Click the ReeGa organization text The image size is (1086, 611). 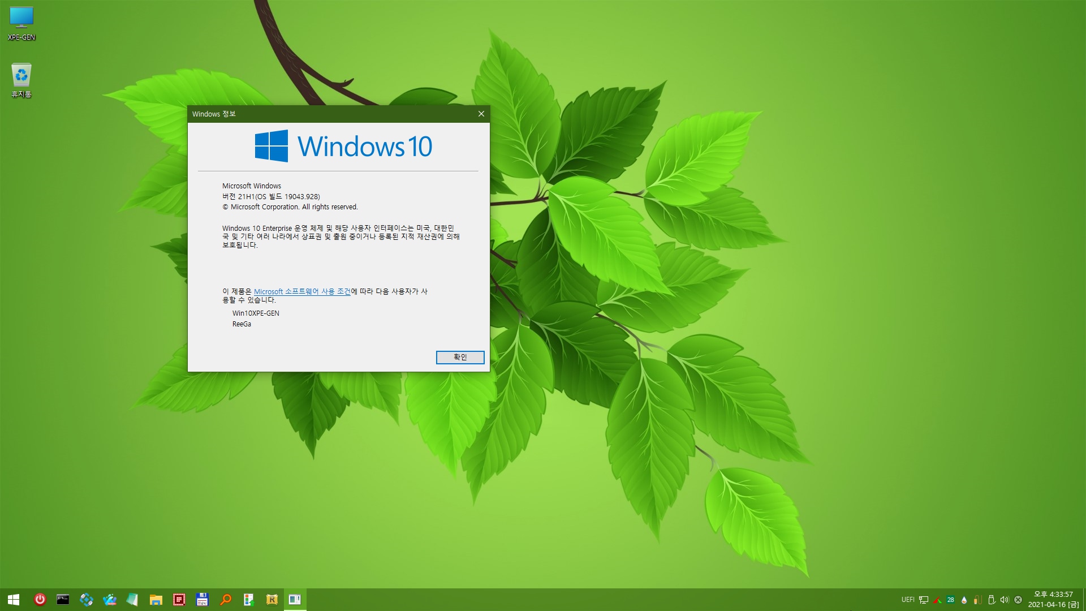pyautogui.click(x=242, y=324)
